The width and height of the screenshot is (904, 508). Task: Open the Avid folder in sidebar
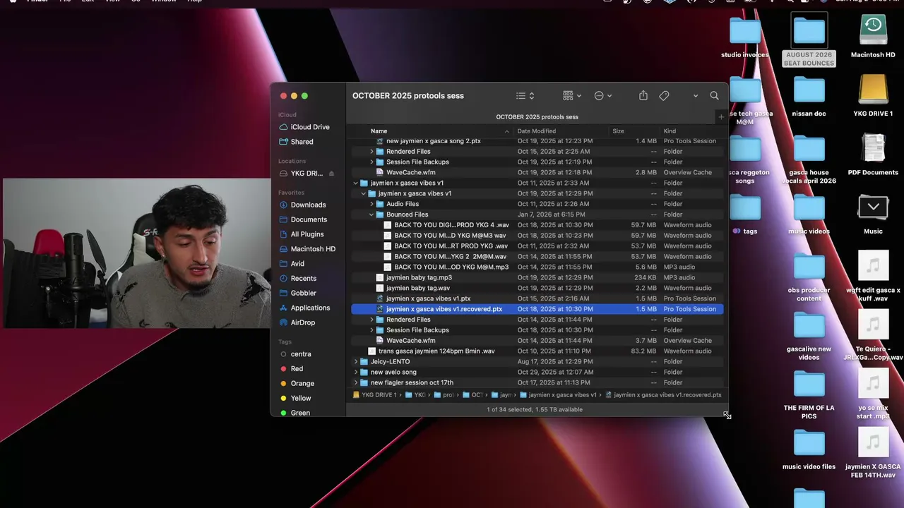[297, 264]
